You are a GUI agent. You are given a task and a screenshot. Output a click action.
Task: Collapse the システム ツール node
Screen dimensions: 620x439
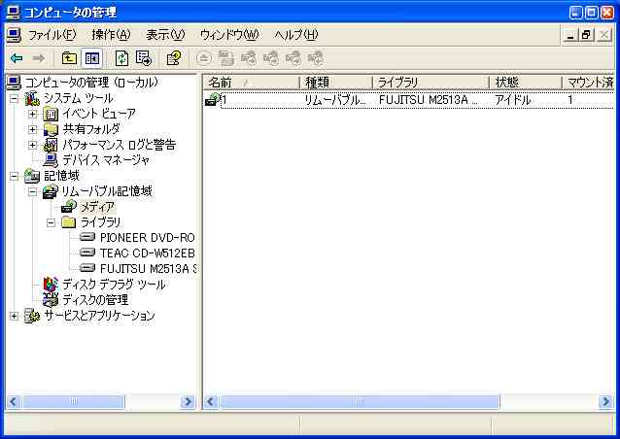14,98
